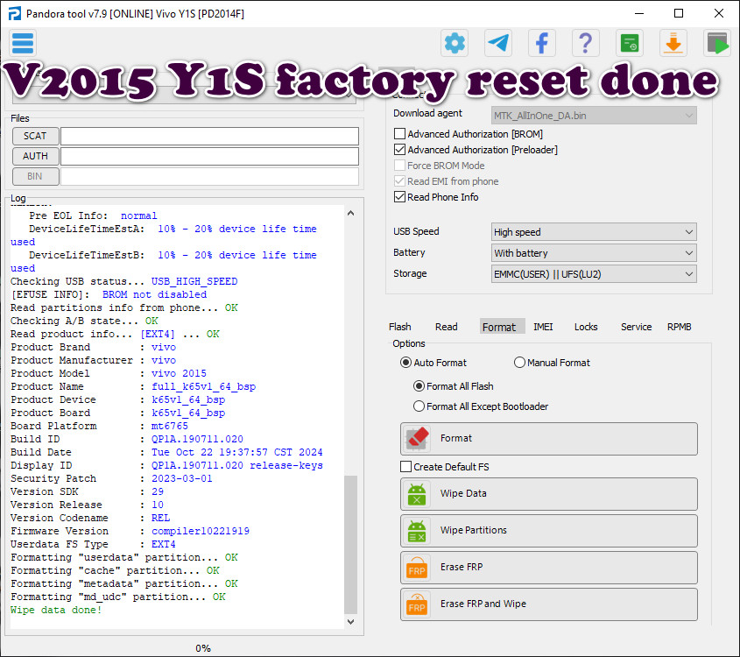Open the USB Speed dropdown
This screenshot has height=657, width=740.
[594, 232]
